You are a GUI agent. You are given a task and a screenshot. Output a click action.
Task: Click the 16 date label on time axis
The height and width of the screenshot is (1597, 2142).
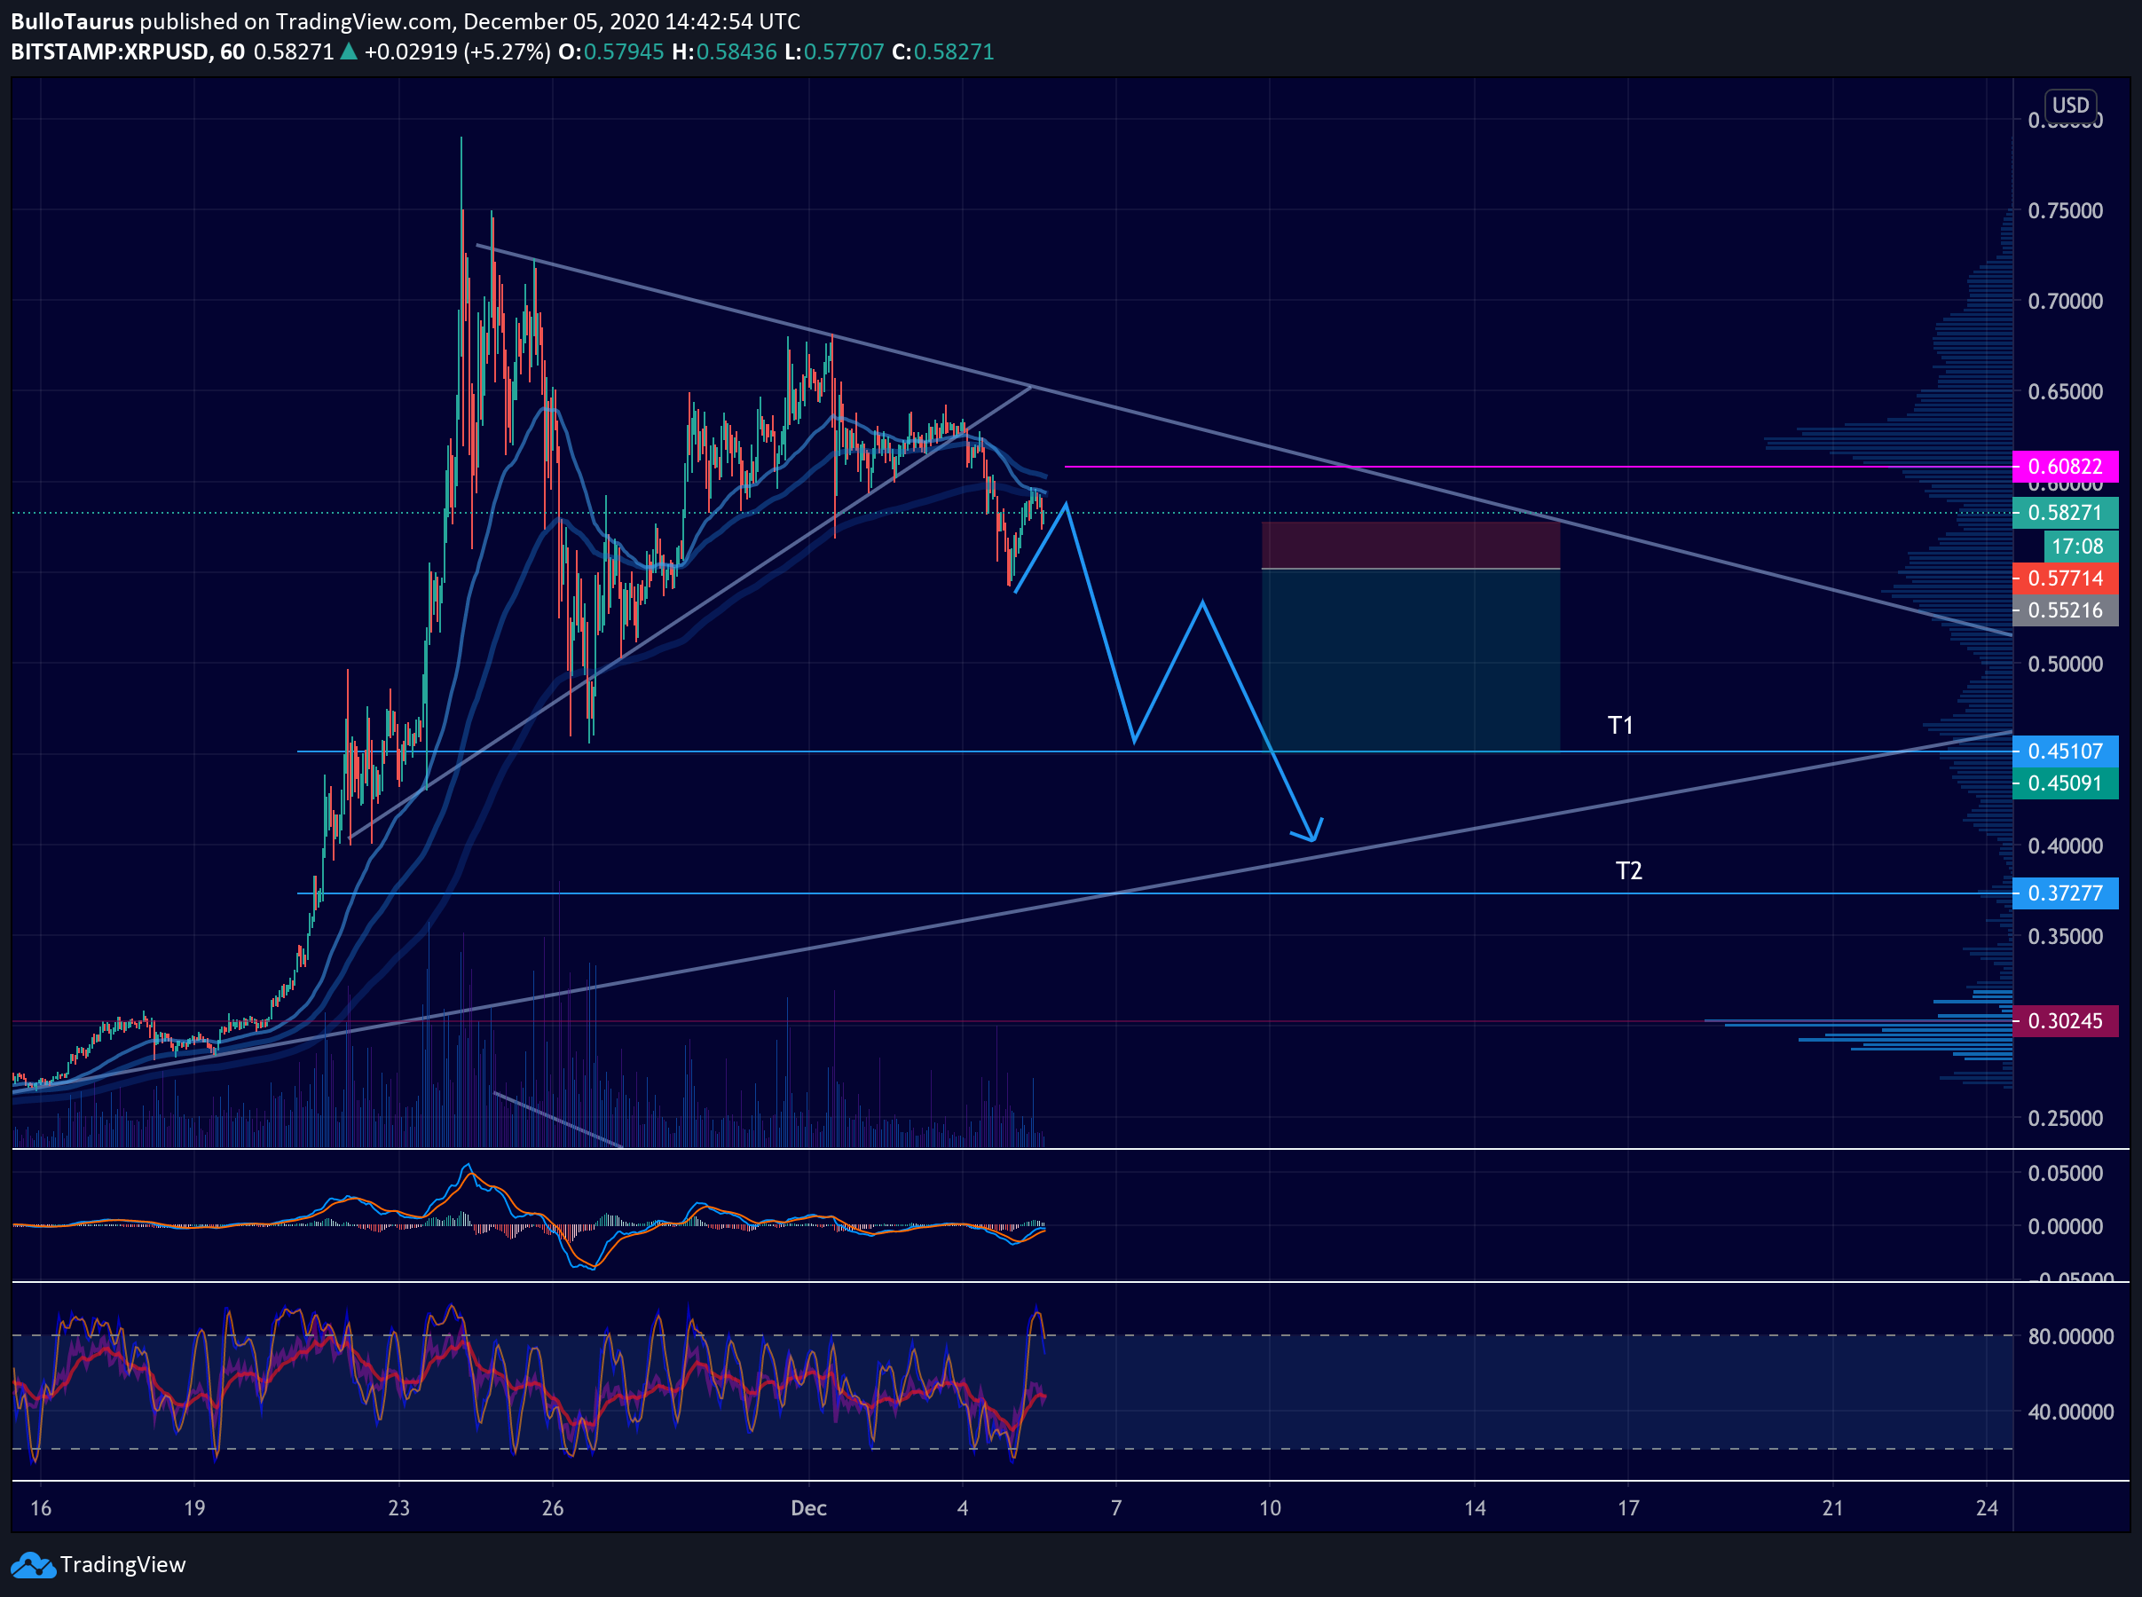pyautogui.click(x=41, y=1508)
